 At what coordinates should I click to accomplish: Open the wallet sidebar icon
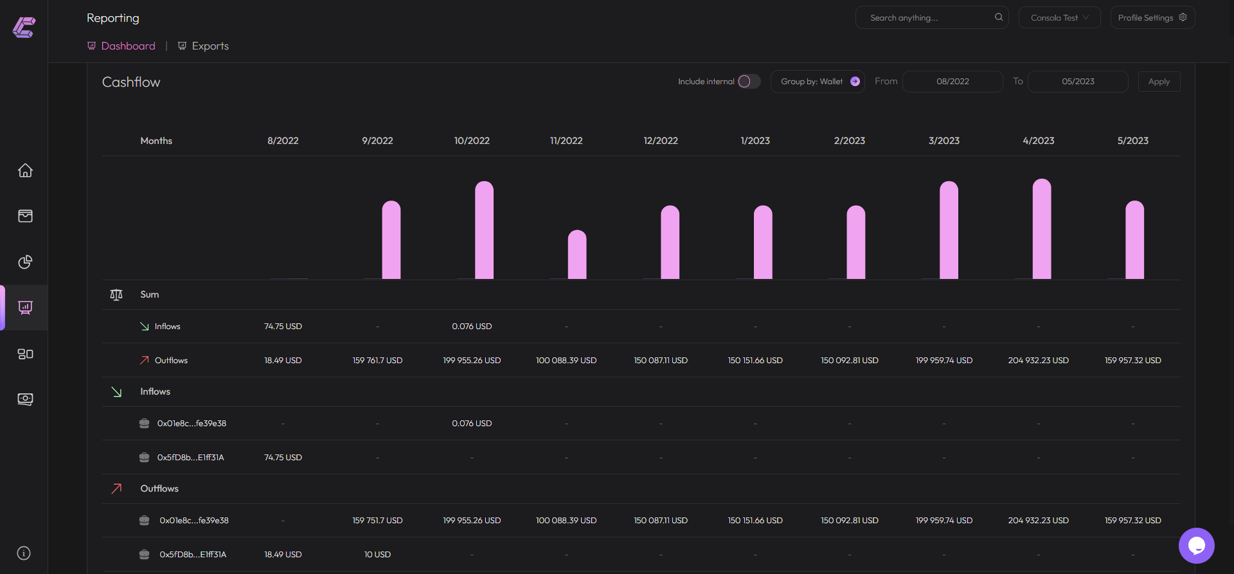[25, 216]
